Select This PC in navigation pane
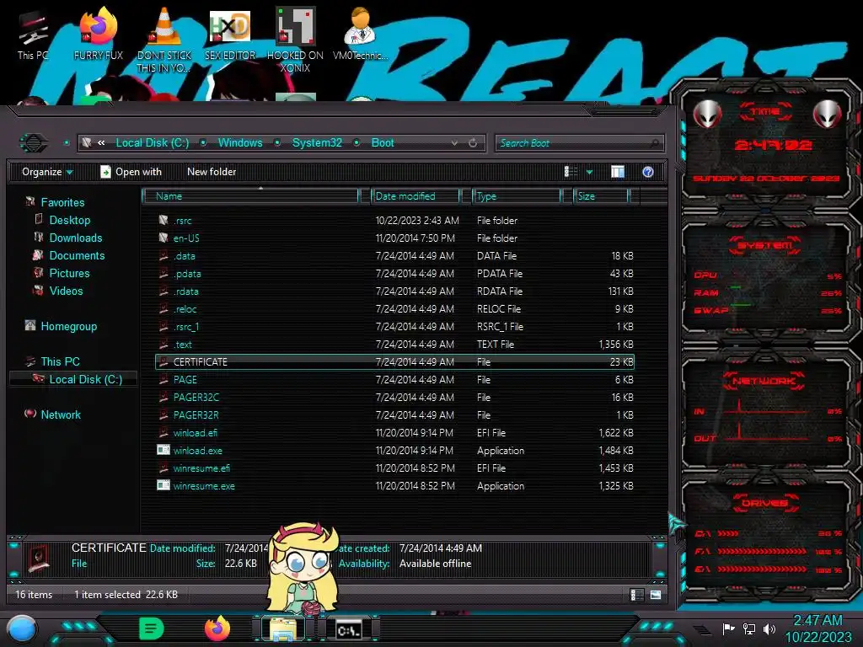This screenshot has height=647, width=863. pos(60,361)
